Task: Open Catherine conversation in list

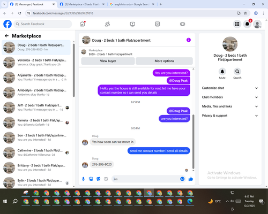Action: point(36,153)
